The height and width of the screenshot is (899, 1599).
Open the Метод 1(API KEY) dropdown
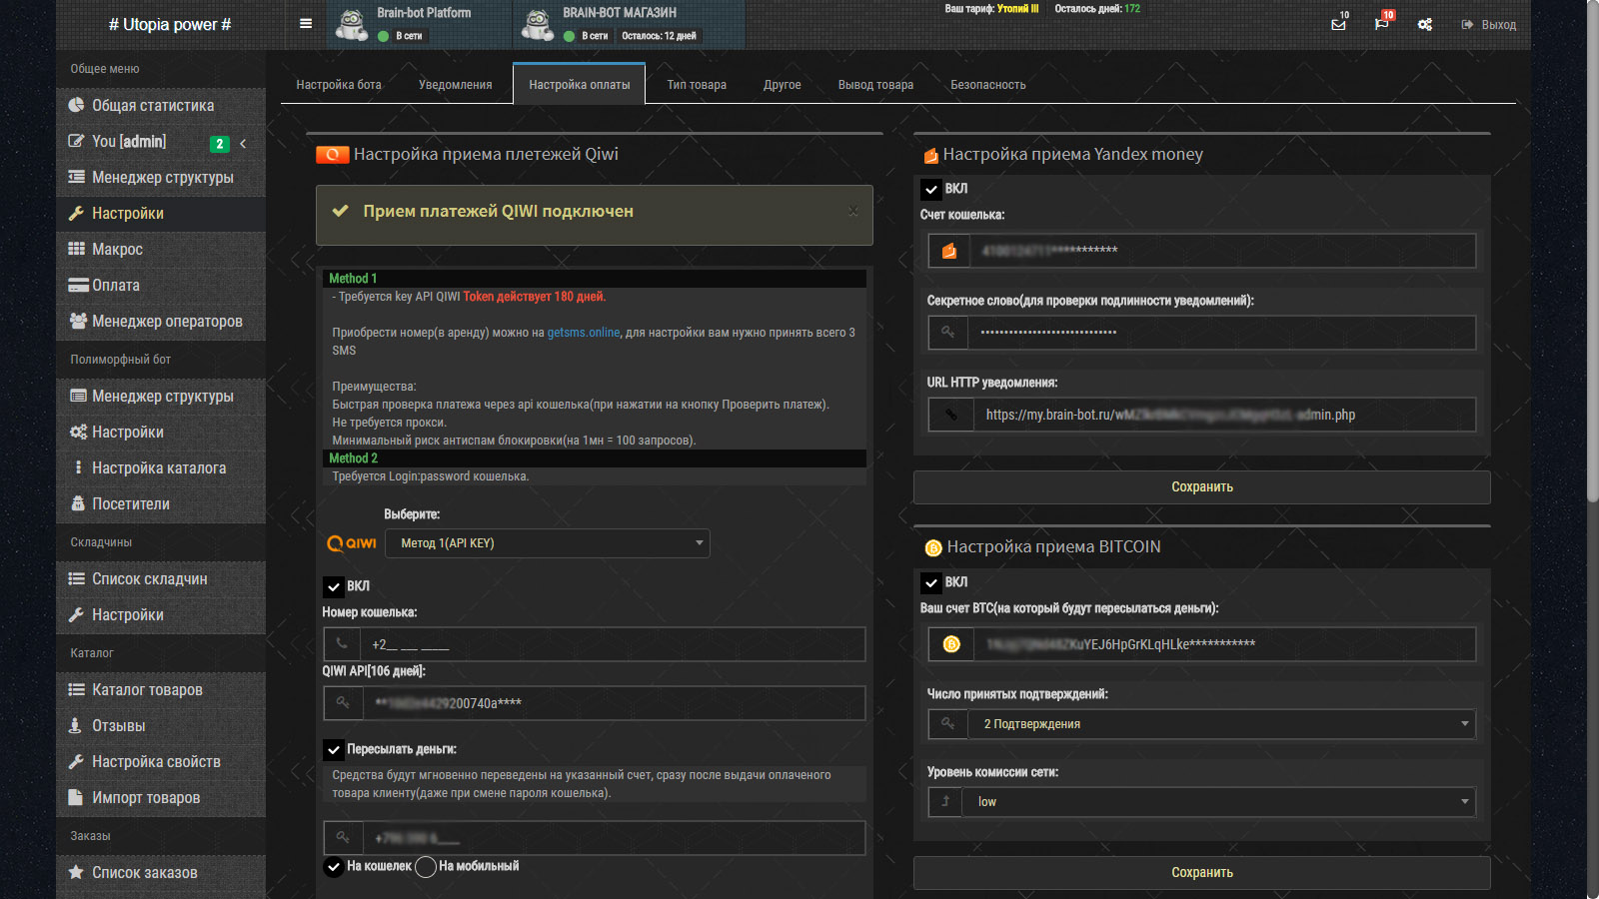548,543
